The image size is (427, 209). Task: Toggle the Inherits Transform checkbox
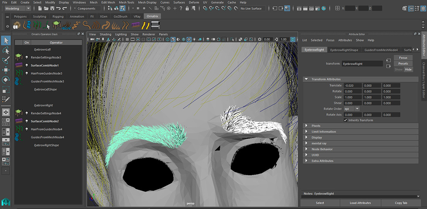346,120
